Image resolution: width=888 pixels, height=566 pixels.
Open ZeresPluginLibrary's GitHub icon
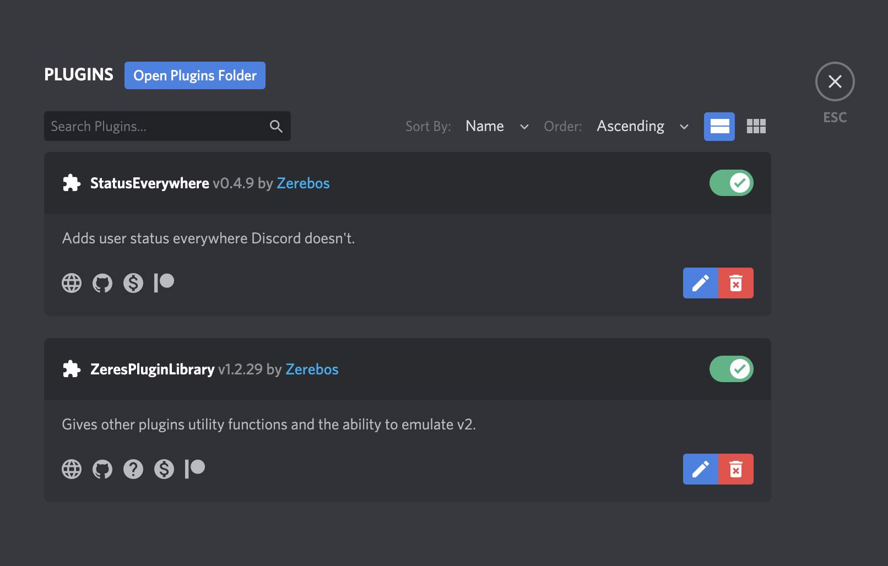point(102,469)
